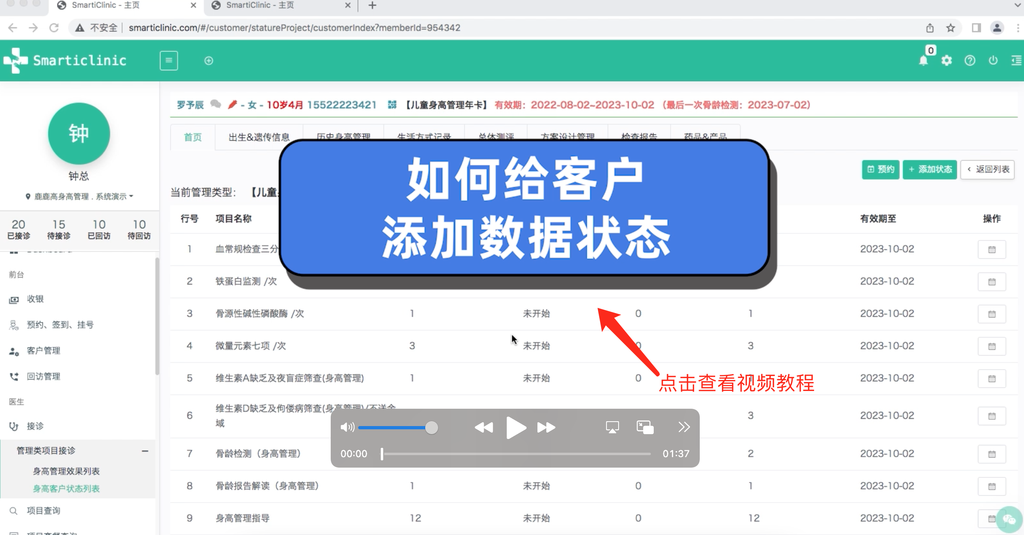1024x535 pixels.
Task: Open the notifications bell
Action: [923, 61]
